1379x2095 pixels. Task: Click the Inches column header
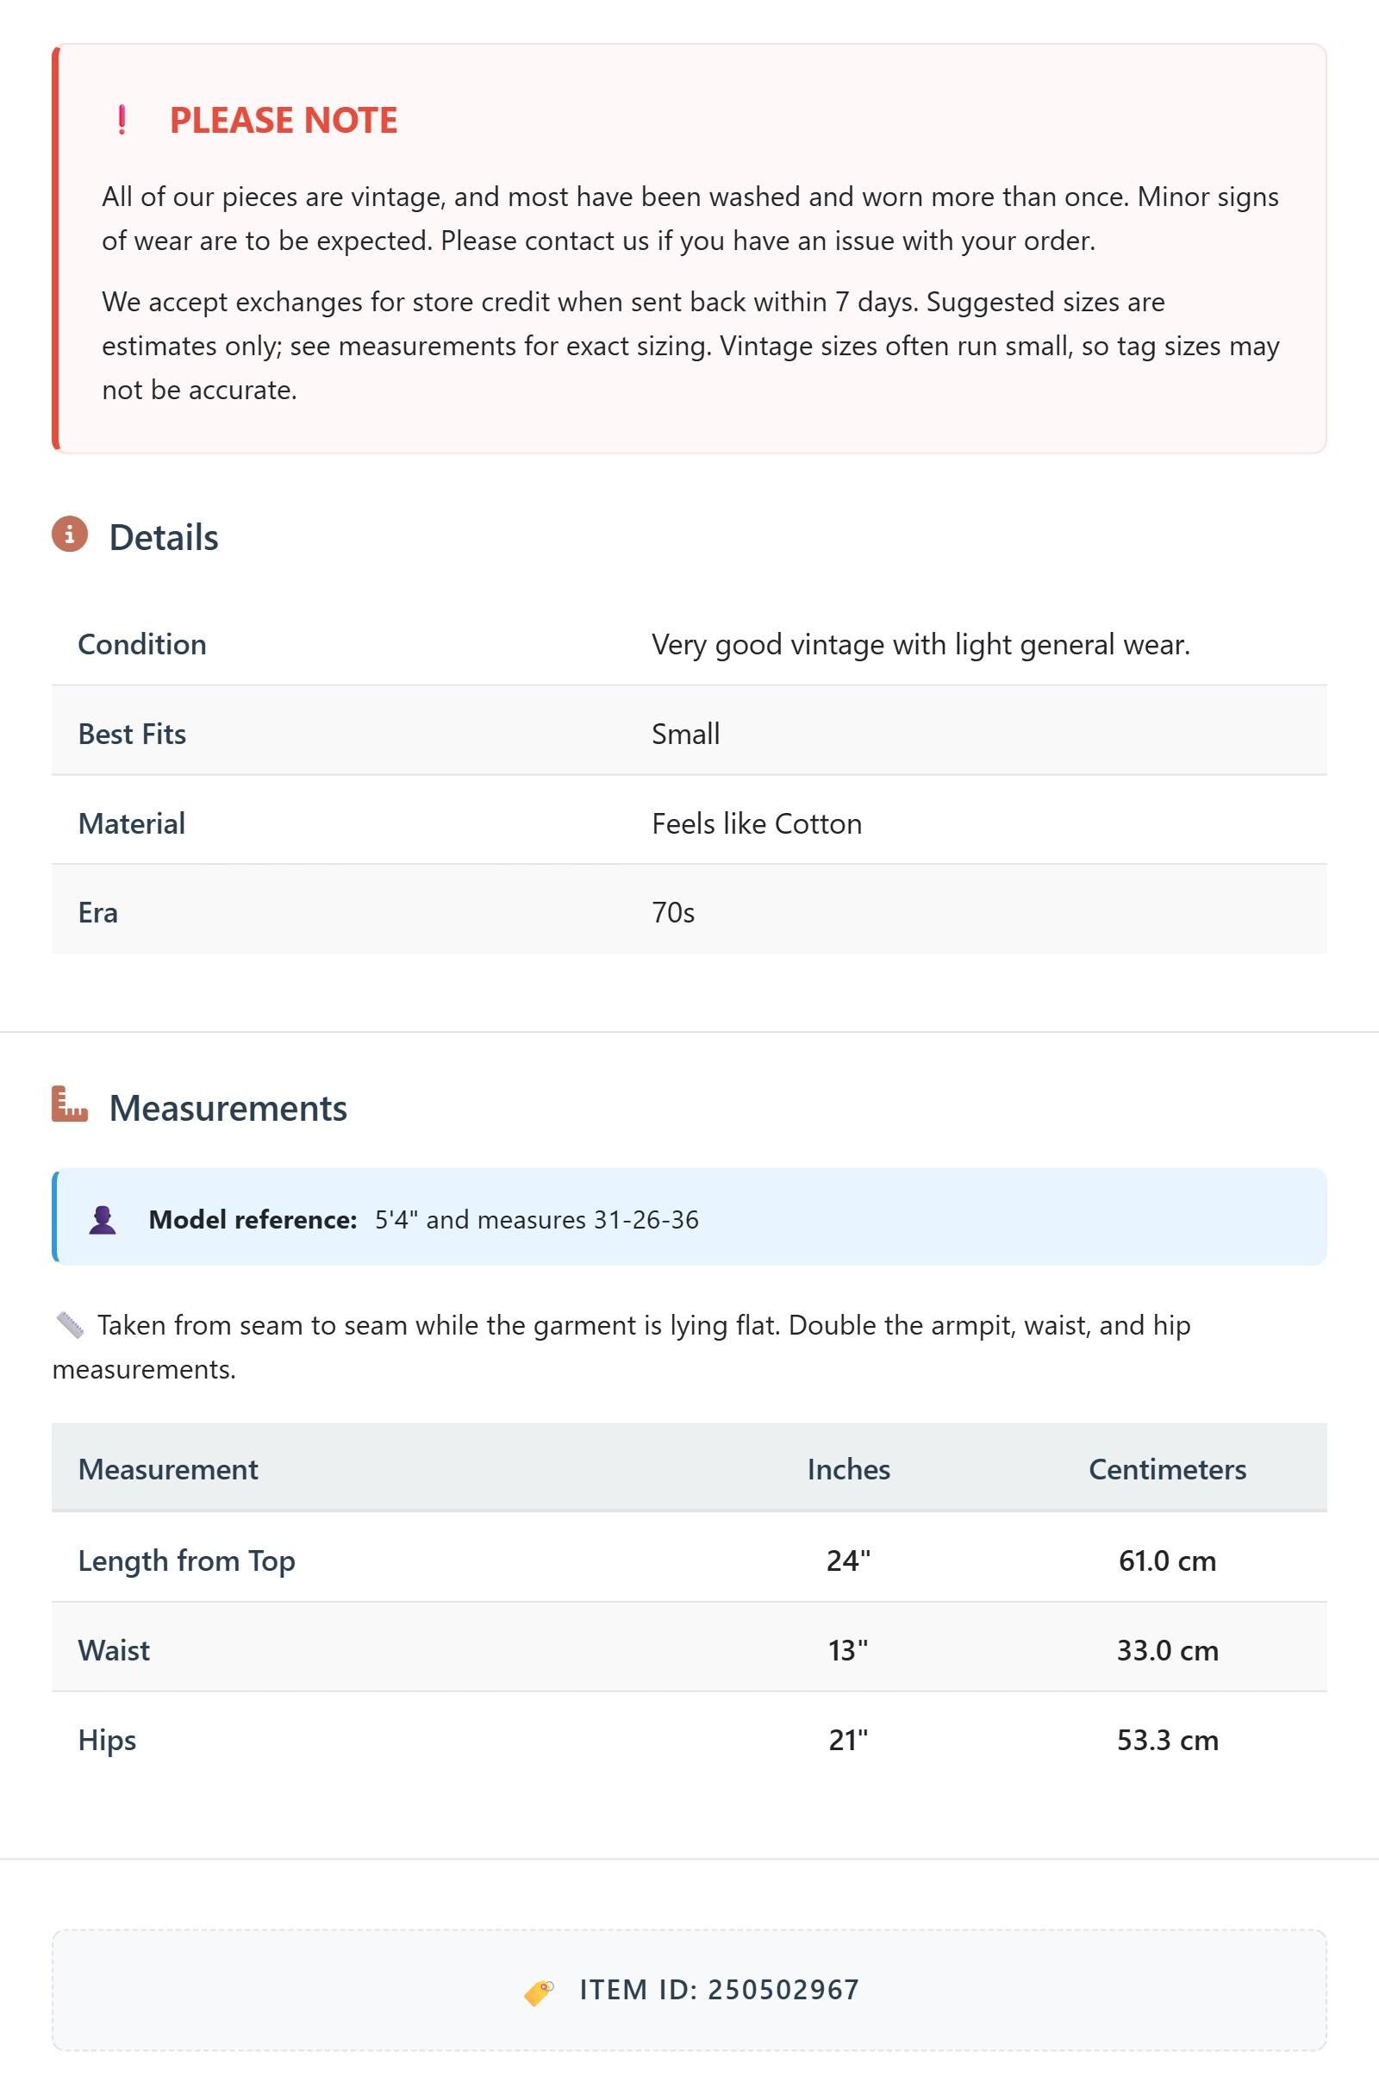click(x=848, y=1469)
